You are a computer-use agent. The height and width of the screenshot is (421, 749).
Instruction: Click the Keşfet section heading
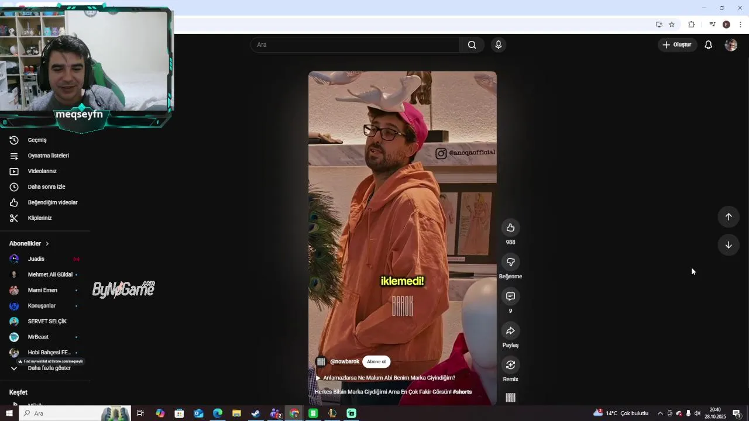[18, 392]
